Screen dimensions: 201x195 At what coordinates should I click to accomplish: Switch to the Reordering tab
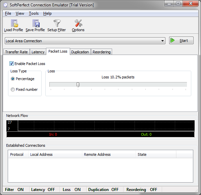click(x=102, y=52)
